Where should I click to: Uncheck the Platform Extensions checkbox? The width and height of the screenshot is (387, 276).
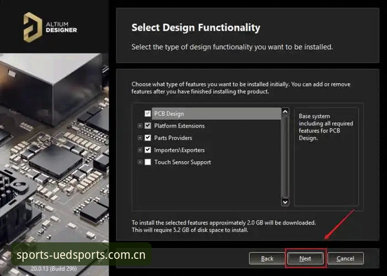[148, 125]
